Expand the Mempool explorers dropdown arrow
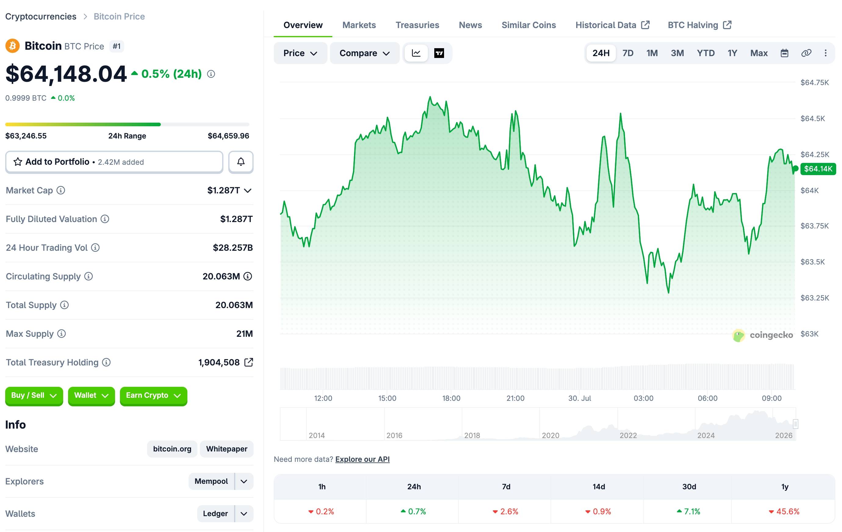The image size is (842, 532). (244, 481)
